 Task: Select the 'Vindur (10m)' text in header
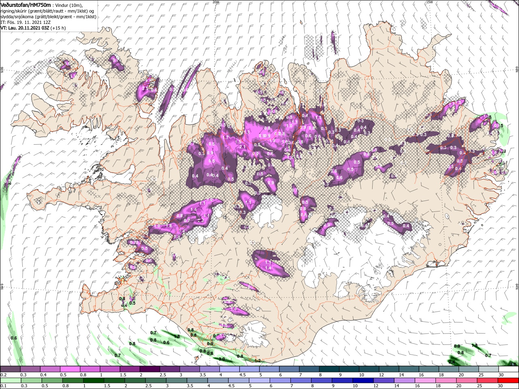[69, 5]
